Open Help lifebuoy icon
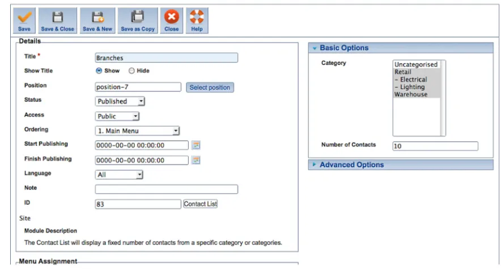The image size is (501, 269). (x=197, y=16)
